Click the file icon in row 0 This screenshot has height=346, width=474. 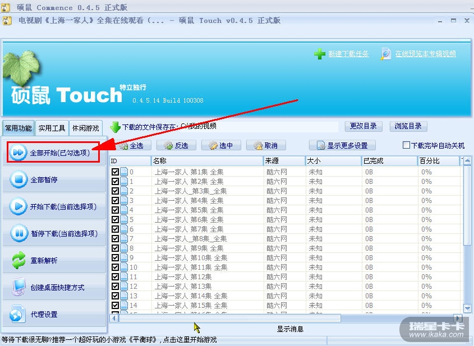[x=124, y=172]
